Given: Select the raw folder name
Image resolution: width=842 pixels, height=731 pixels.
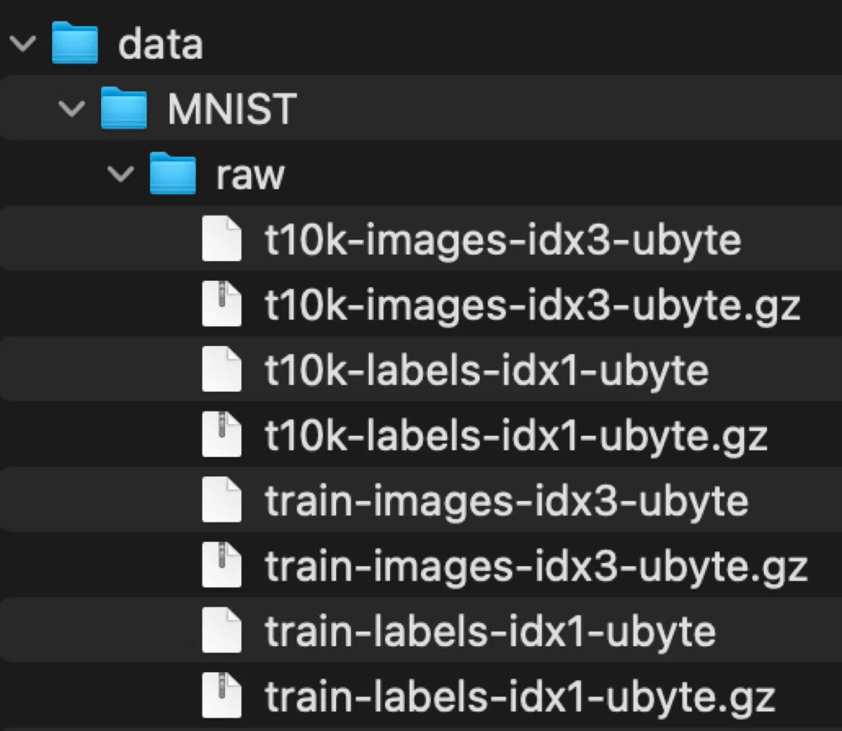Looking at the screenshot, I should pos(250,175).
